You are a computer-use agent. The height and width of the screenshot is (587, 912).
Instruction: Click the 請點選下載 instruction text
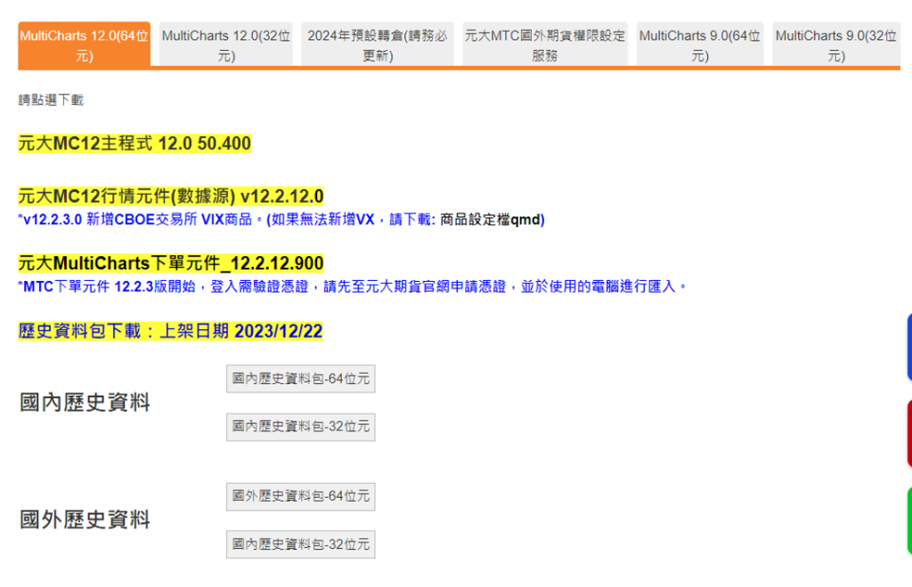tap(51, 100)
